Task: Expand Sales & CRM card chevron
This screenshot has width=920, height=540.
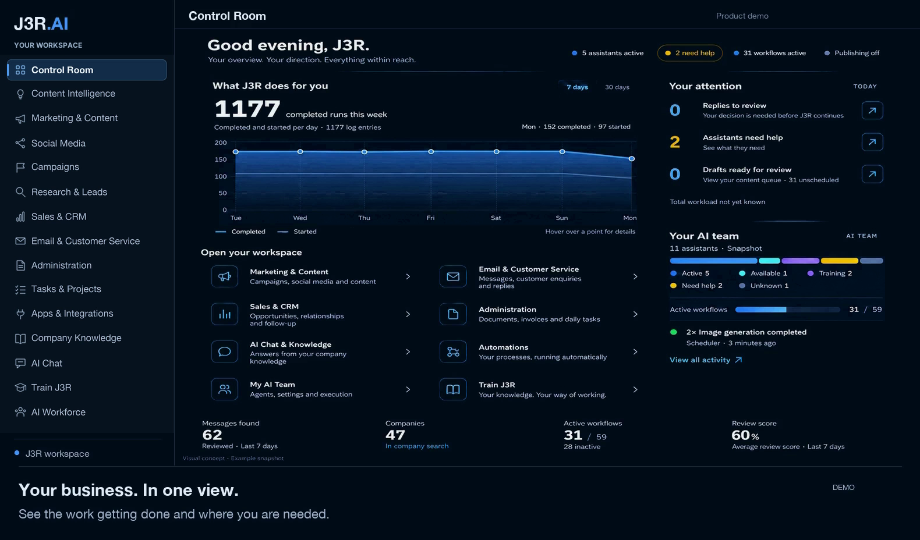Action: point(408,314)
